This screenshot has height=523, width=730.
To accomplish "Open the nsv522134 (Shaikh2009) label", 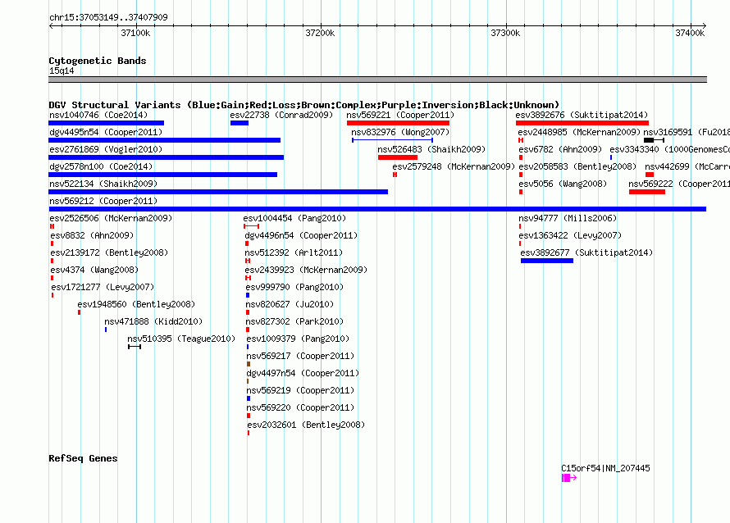I will pos(103,184).
